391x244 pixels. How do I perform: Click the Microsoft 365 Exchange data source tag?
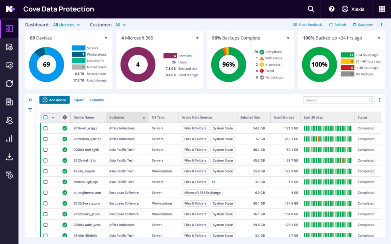[202, 193]
